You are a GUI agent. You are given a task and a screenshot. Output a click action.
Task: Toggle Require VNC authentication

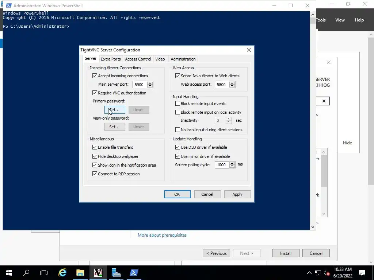[95, 93]
